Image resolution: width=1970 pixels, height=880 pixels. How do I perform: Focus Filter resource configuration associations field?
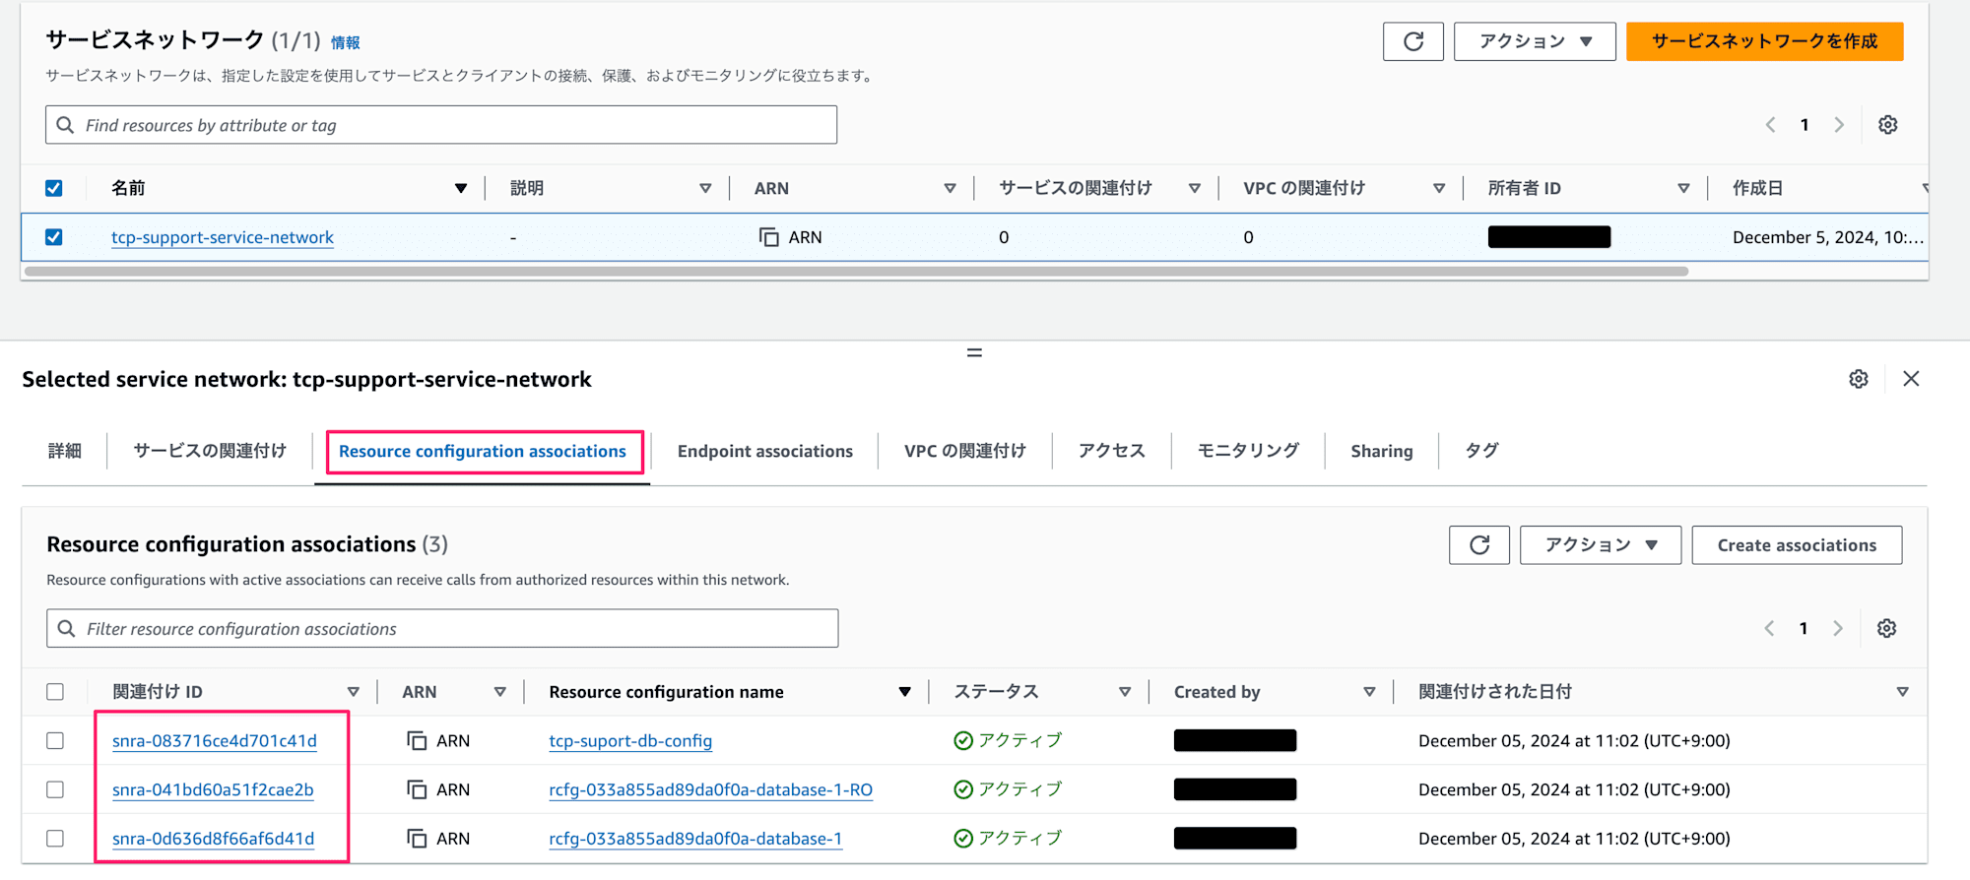442,628
